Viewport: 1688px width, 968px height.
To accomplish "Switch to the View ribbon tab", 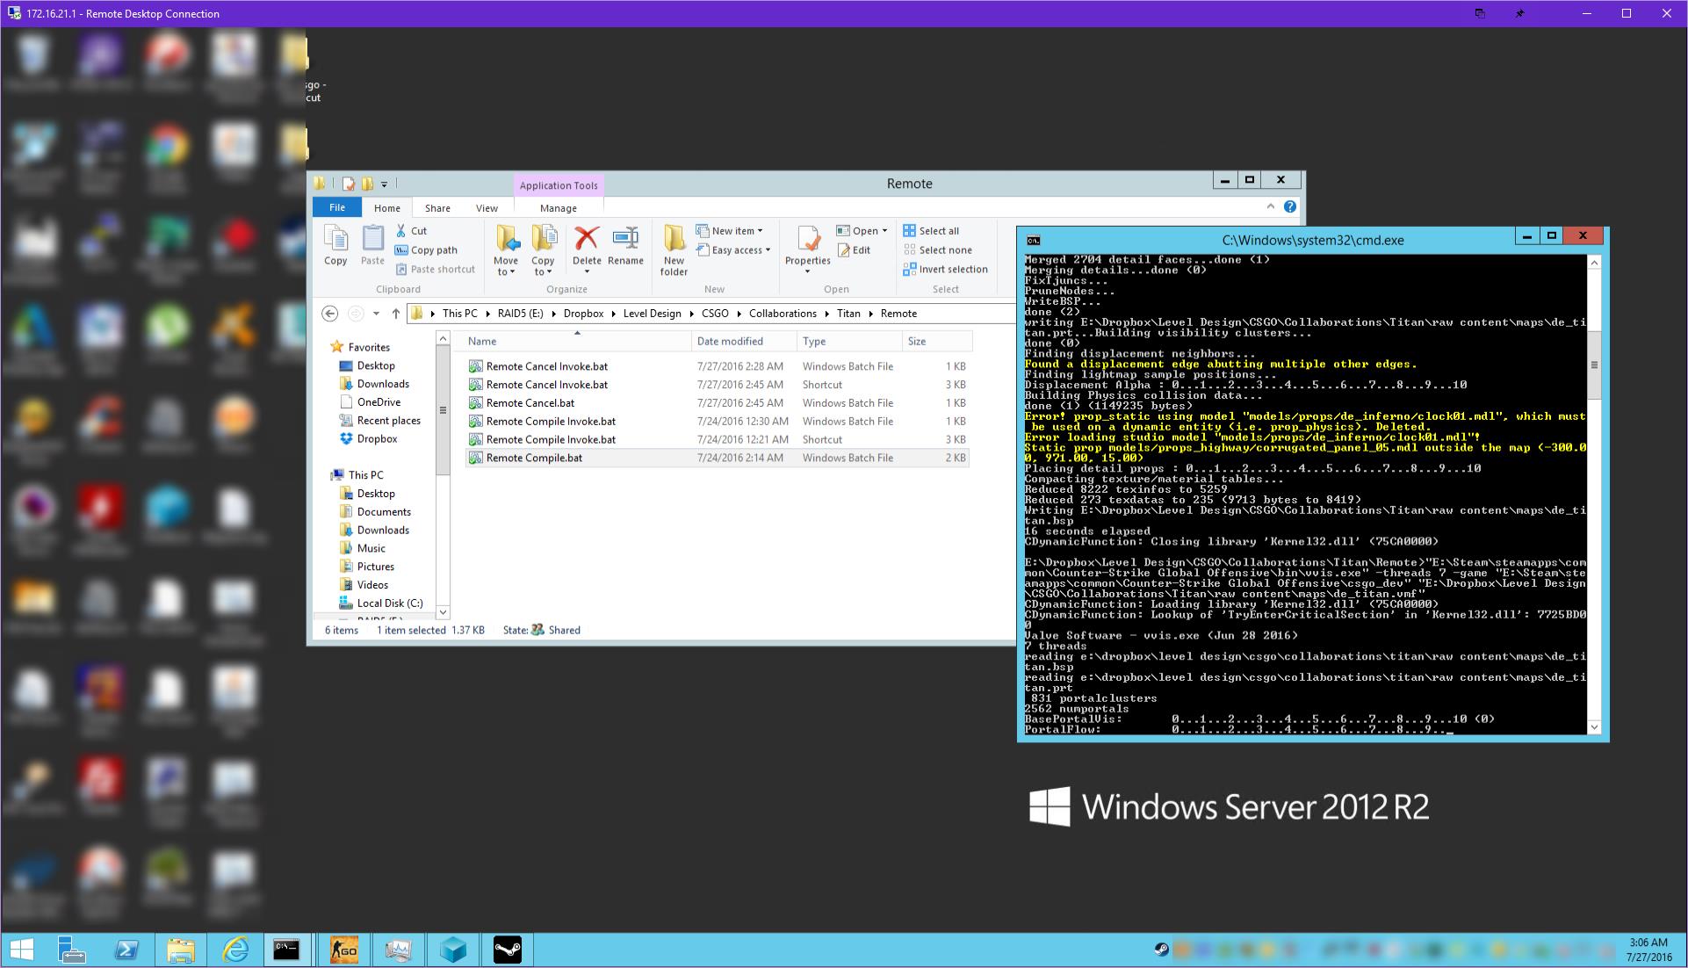I will pos(487,208).
